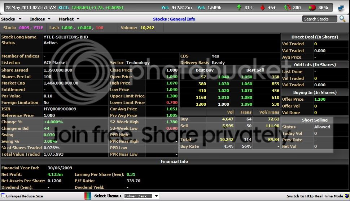This screenshot has width=350, height=201.
Task: Click Share Issued value 1,350,000,000
Action: 58,70
